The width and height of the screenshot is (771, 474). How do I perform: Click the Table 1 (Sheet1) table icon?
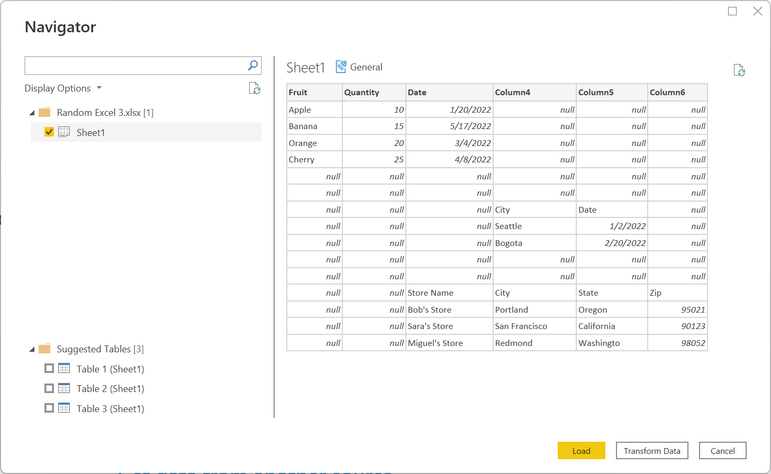click(64, 369)
